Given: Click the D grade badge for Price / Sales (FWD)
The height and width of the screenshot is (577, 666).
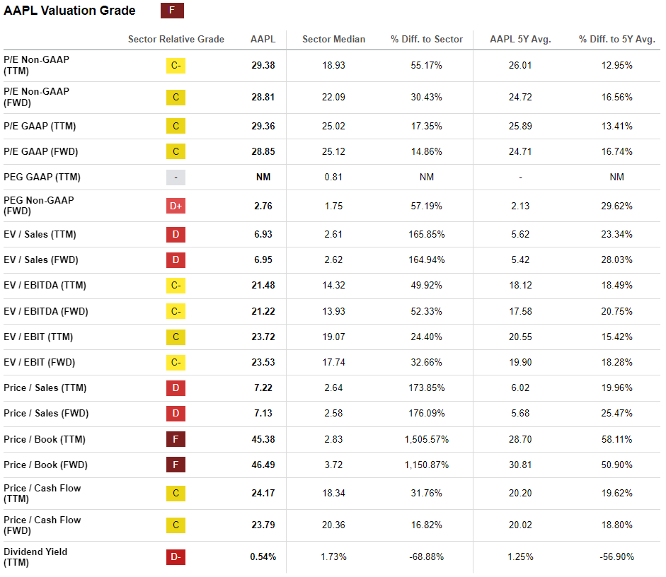Looking at the screenshot, I should point(176,413).
